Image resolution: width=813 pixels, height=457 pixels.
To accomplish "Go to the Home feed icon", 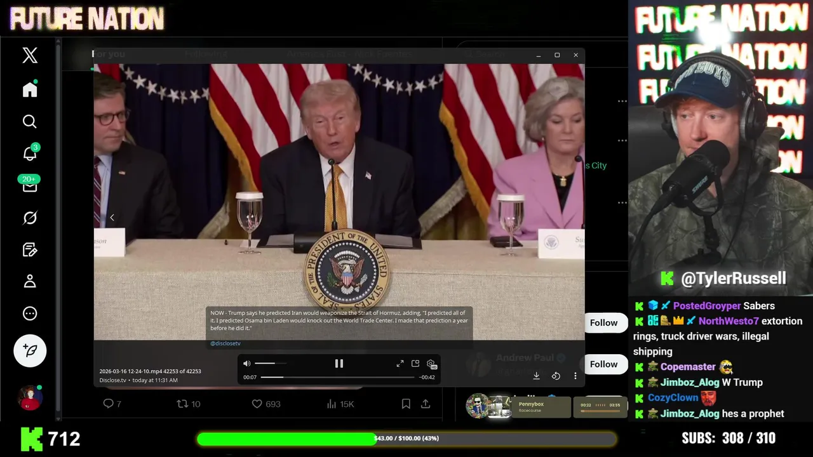I will 30,89.
